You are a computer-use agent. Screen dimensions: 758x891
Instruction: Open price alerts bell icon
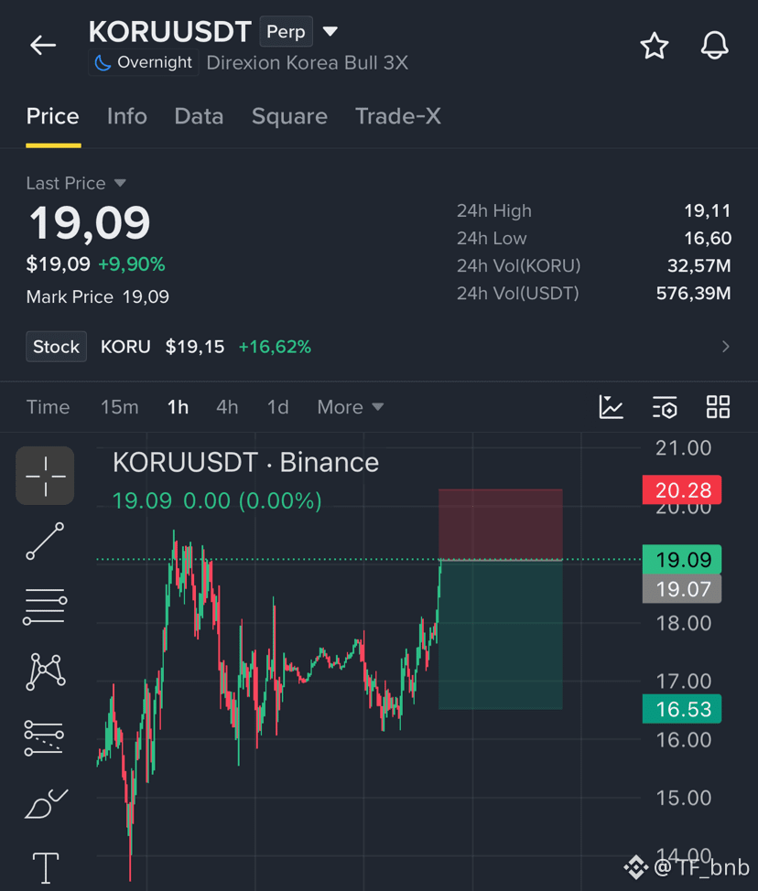714,46
